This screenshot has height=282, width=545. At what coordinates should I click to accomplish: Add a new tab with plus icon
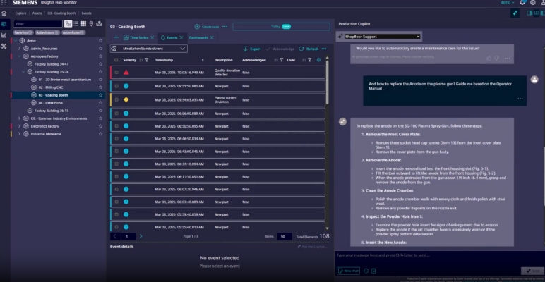click(116, 37)
